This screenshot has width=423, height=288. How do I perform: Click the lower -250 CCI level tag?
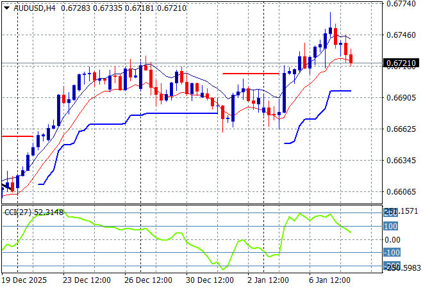point(391,266)
